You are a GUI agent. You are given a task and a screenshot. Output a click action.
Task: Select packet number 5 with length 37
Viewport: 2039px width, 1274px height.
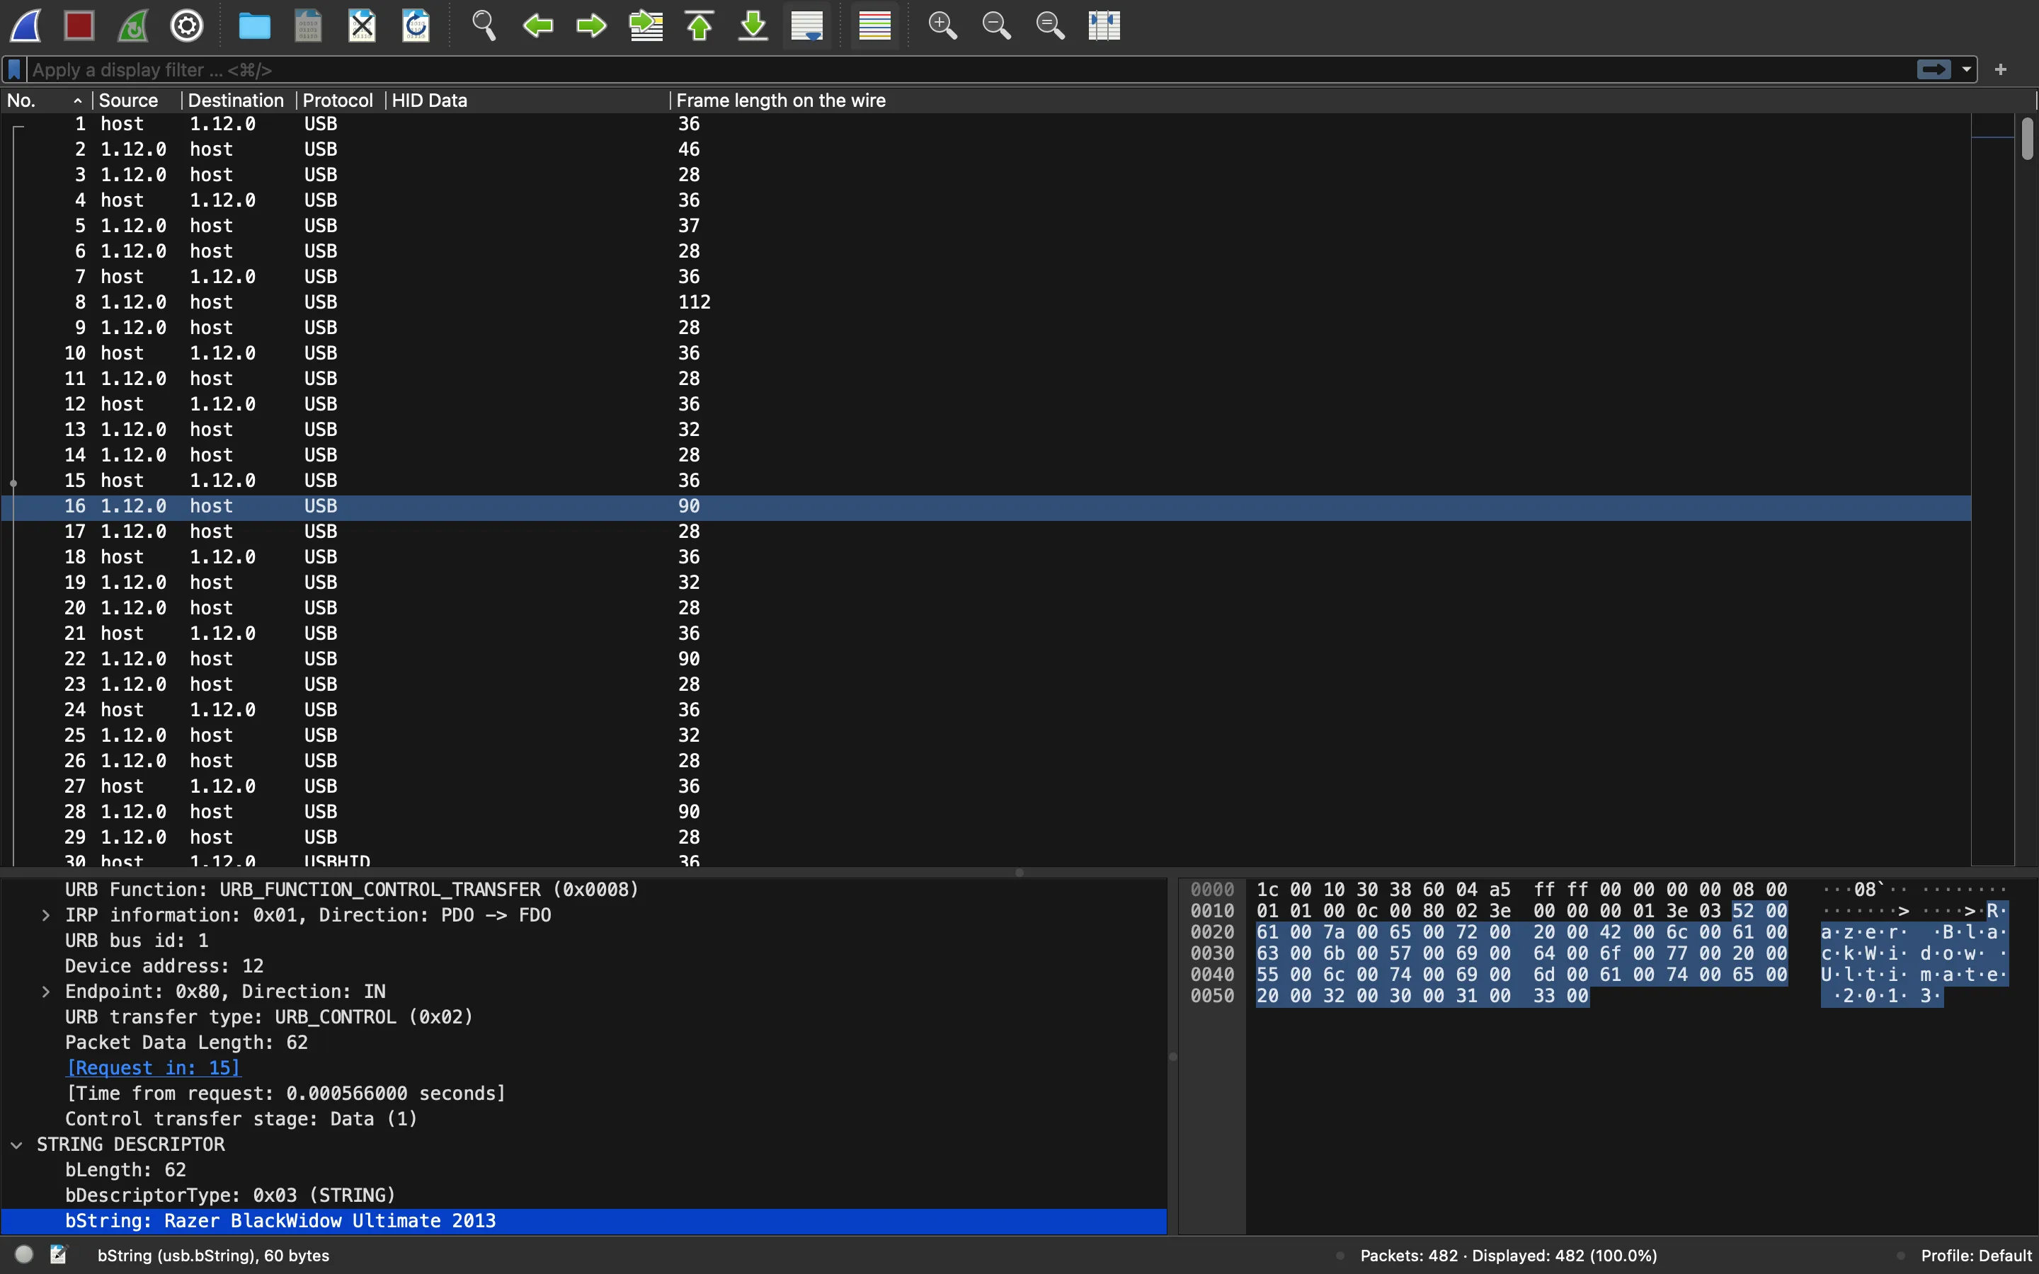pos(986,226)
